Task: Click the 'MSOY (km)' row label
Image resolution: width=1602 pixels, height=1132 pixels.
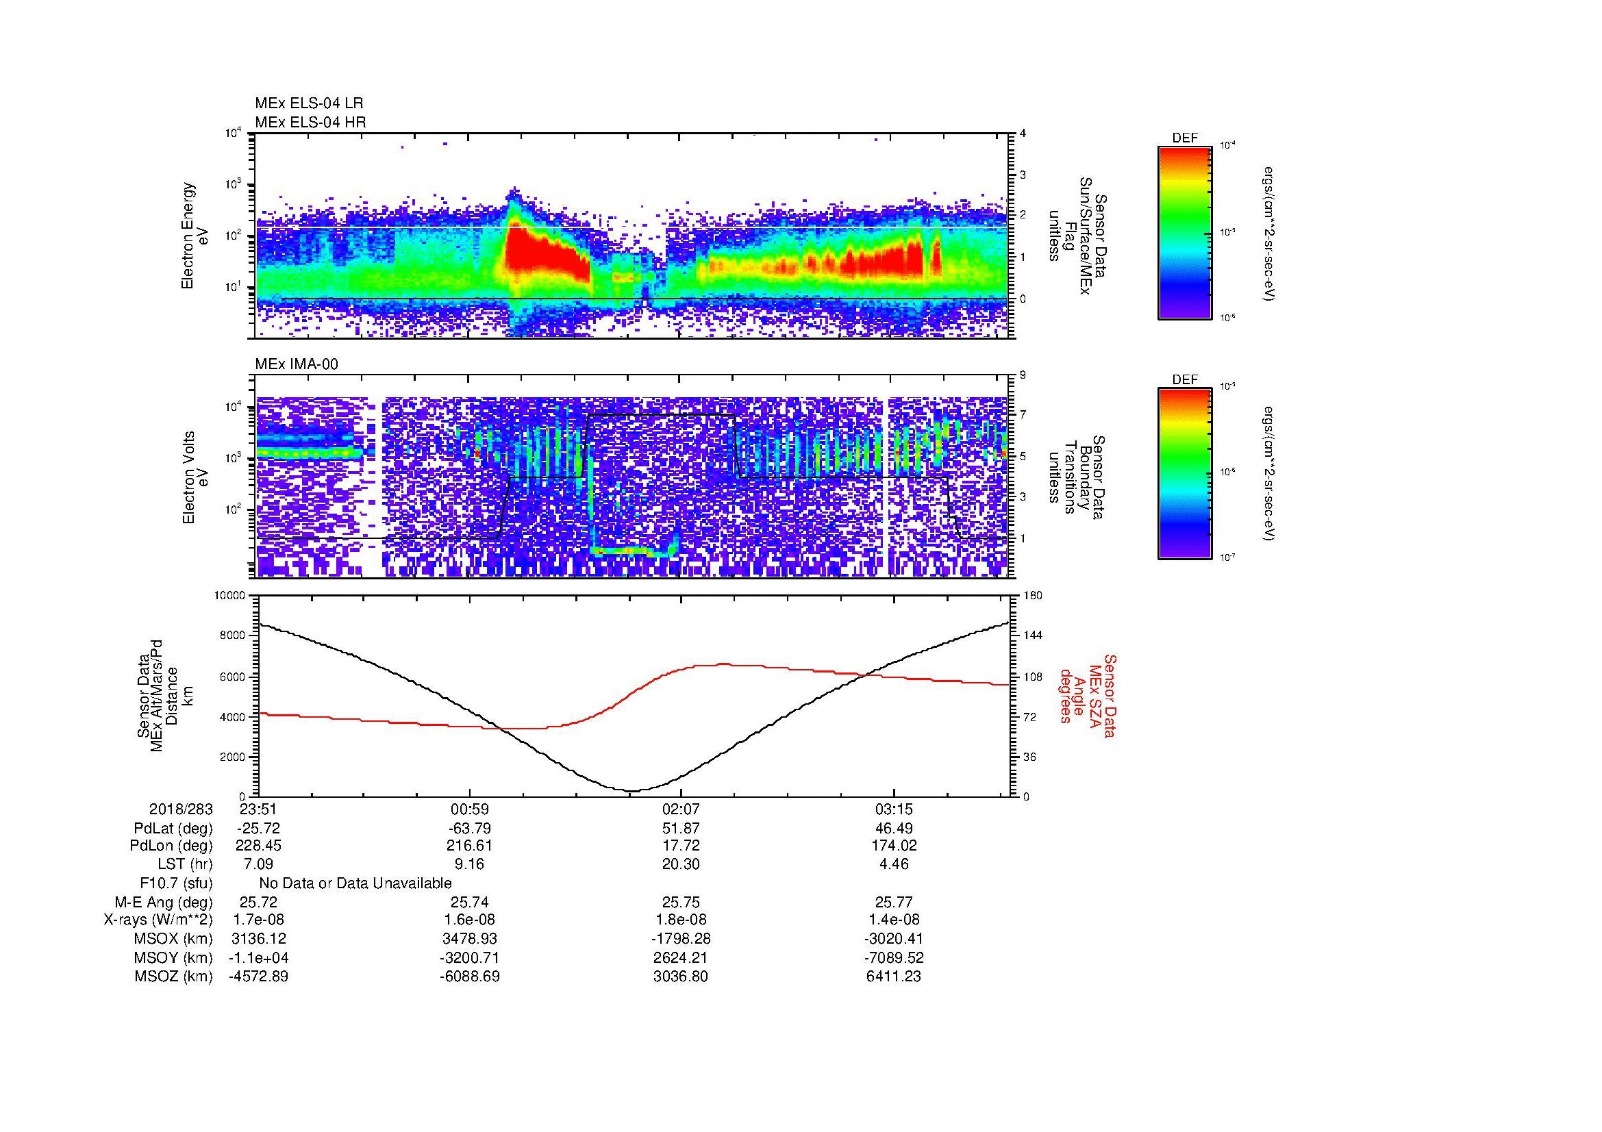Action: click(x=173, y=957)
